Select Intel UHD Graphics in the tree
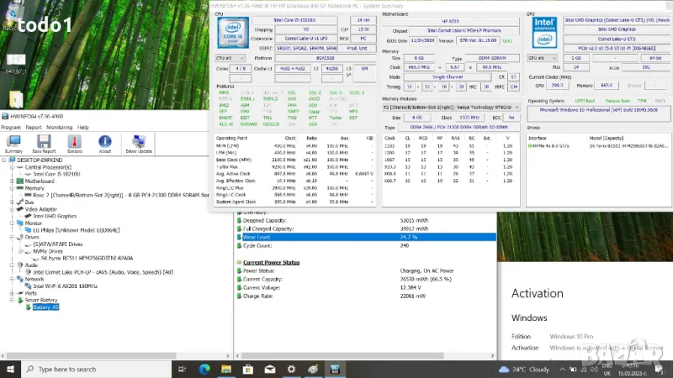 pos(56,216)
